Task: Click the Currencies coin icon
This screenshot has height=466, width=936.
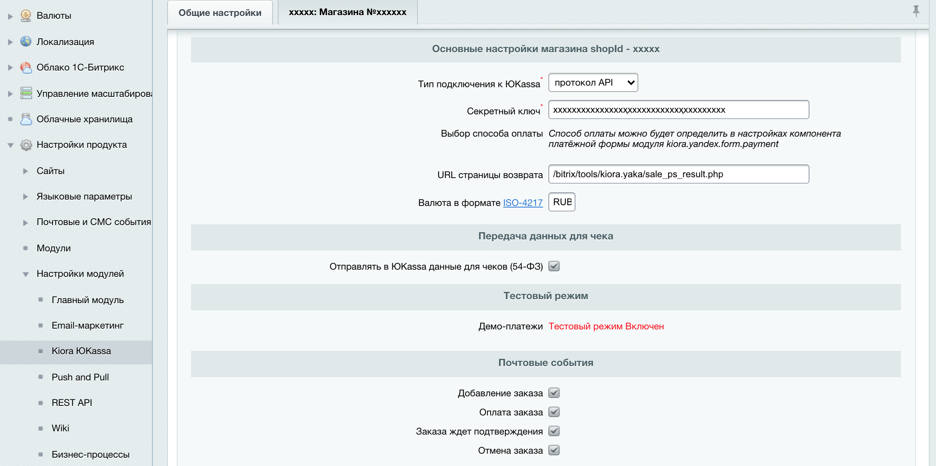Action: click(x=26, y=16)
